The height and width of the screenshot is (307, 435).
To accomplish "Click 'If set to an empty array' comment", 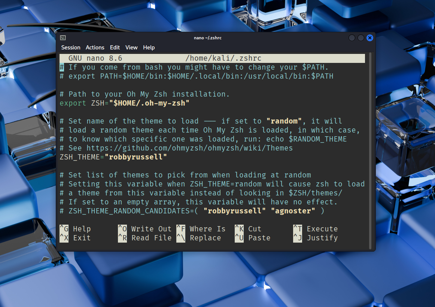I will [199, 202].
